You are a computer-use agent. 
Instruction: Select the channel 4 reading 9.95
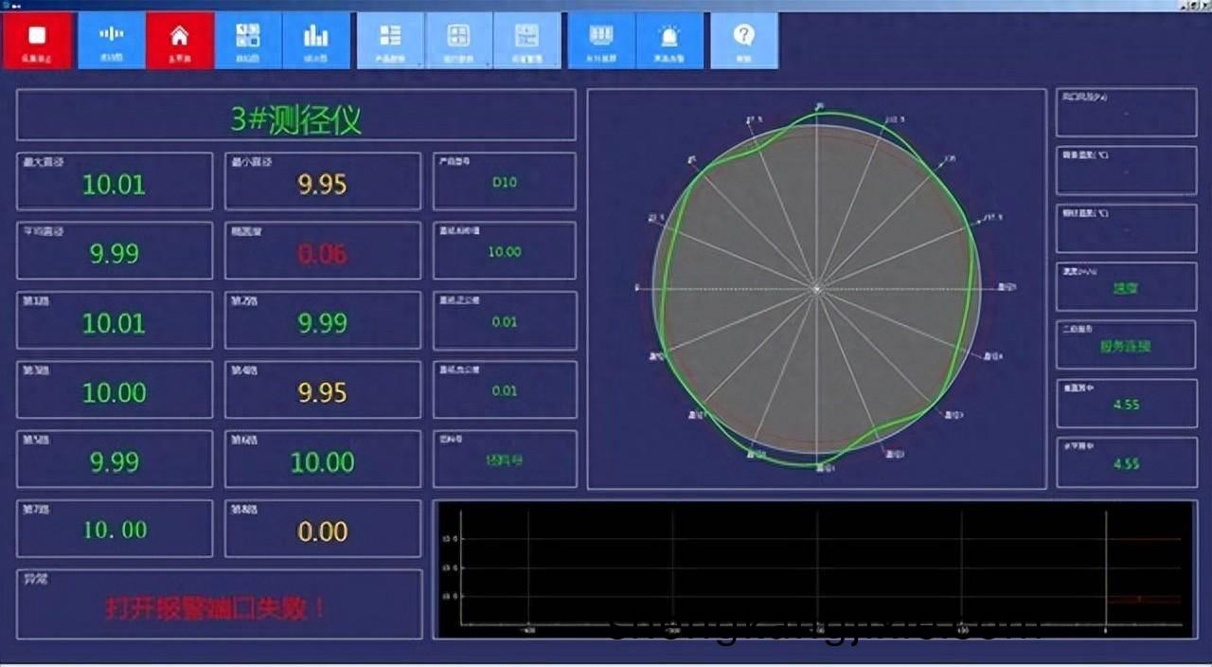(x=322, y=392)
